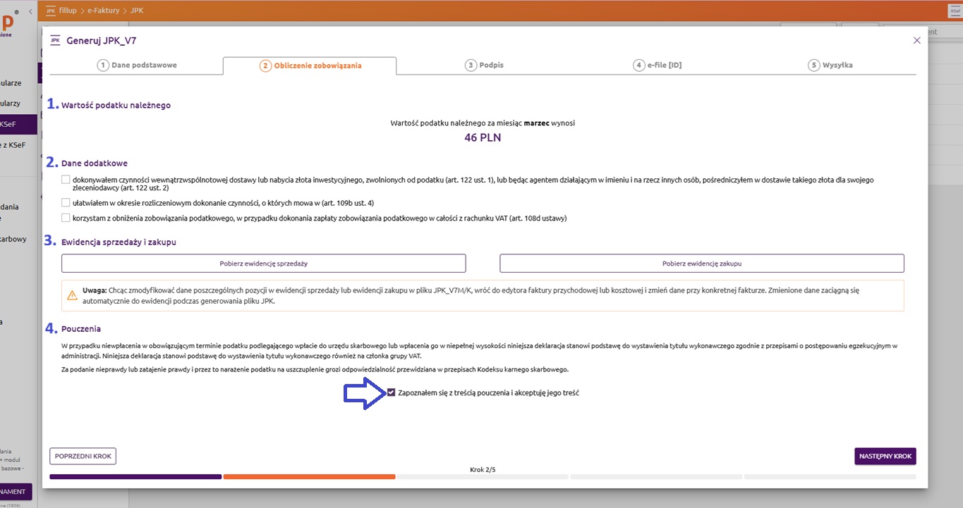The width and height of the screenshot is (963, 508).
Task: Check the art. 109b ust. 4 option
Action: (x=66, y=203)
